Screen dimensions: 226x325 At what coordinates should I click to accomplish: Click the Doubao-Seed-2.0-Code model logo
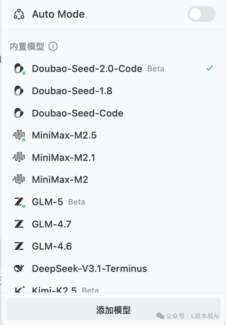[19, 69]
